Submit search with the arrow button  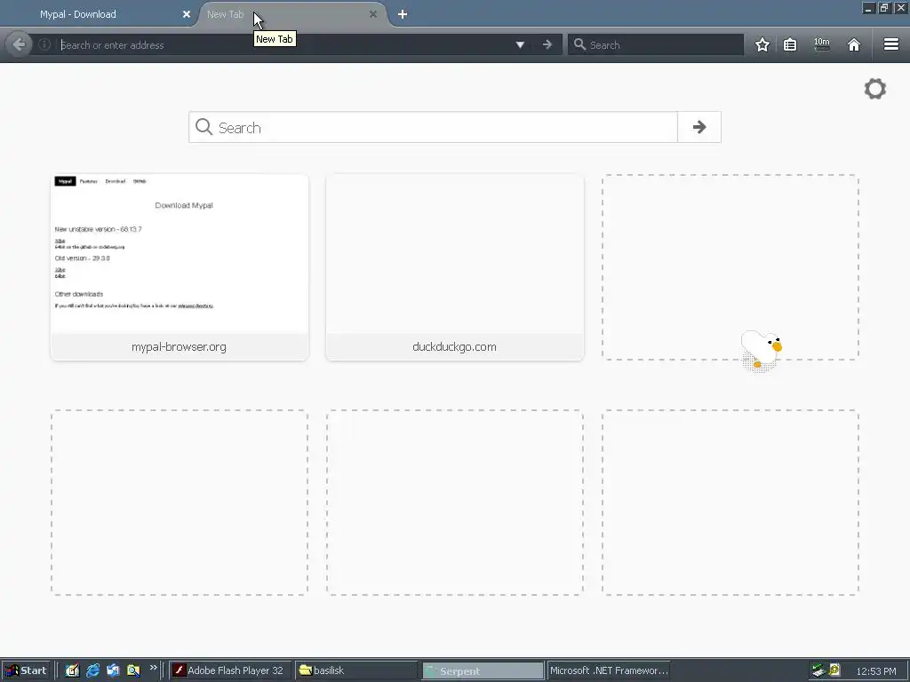click(699, 127)
